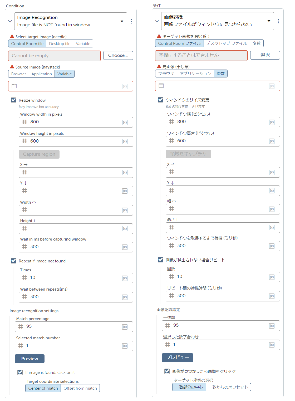295x401 pixels.
Task: Collapse the English Condition section chevron
Action: point(10,21)
